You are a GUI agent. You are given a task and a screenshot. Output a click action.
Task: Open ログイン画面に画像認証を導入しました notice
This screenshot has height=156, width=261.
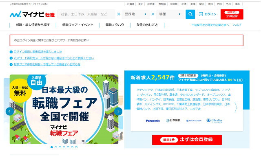click(38, 52)
